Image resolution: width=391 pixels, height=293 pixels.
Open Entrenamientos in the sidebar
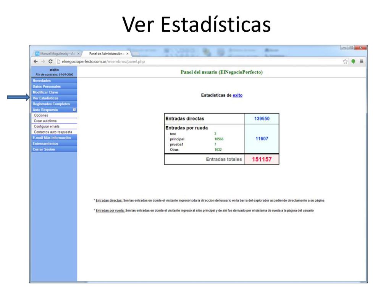click(x=54, y=143)
